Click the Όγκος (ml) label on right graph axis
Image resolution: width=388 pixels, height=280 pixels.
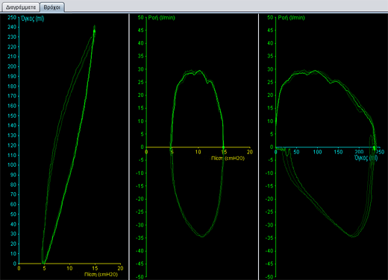pyautogui.click(x=366, y=158)
